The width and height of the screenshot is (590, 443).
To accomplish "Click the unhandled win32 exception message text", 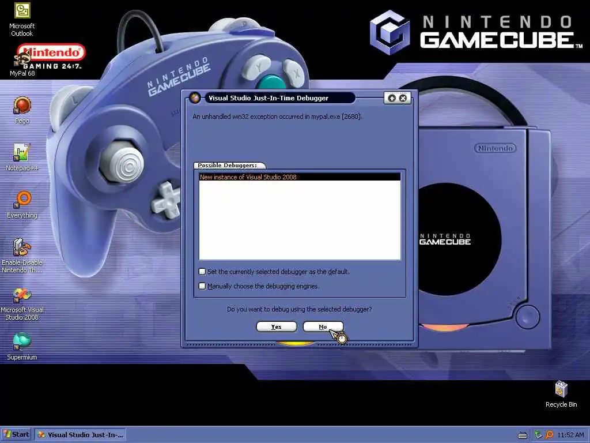I will click(277, 117).
